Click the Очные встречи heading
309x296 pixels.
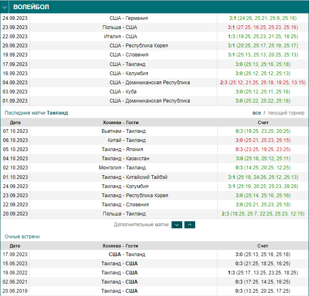(x=22, y=237)
